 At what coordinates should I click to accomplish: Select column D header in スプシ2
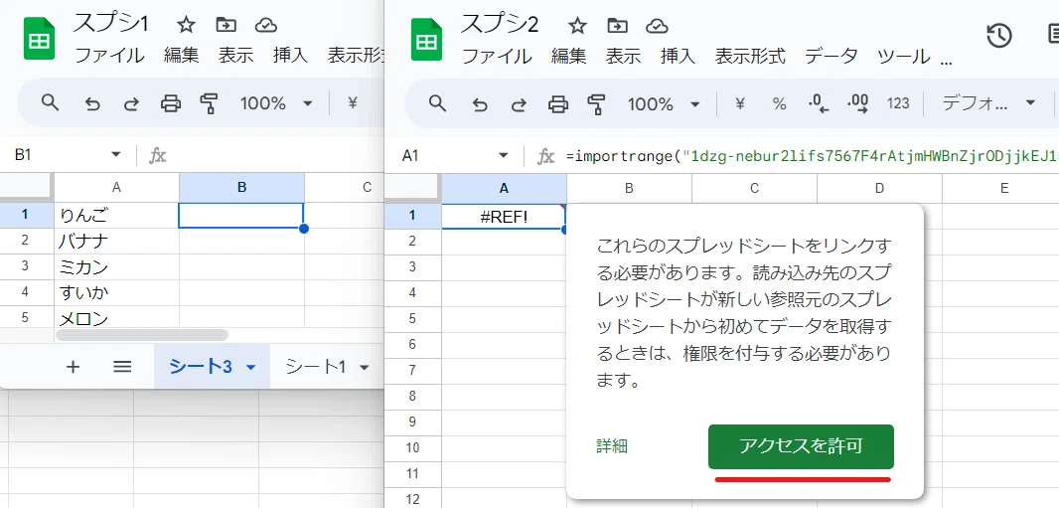pos(879,188)
